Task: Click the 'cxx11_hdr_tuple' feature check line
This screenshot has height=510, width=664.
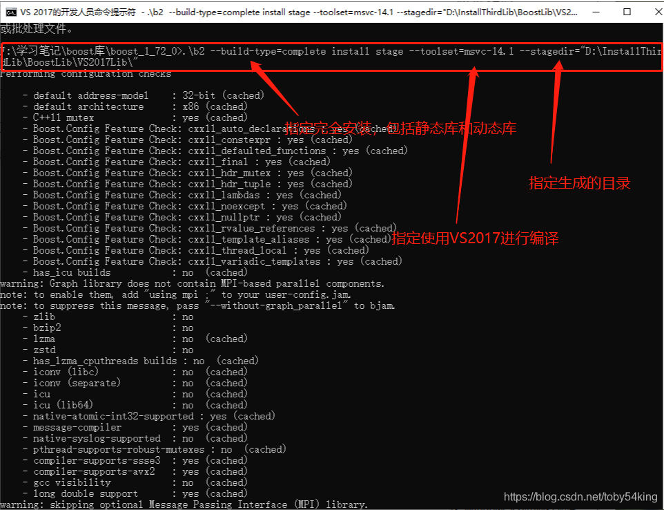Action: point(188,184)
